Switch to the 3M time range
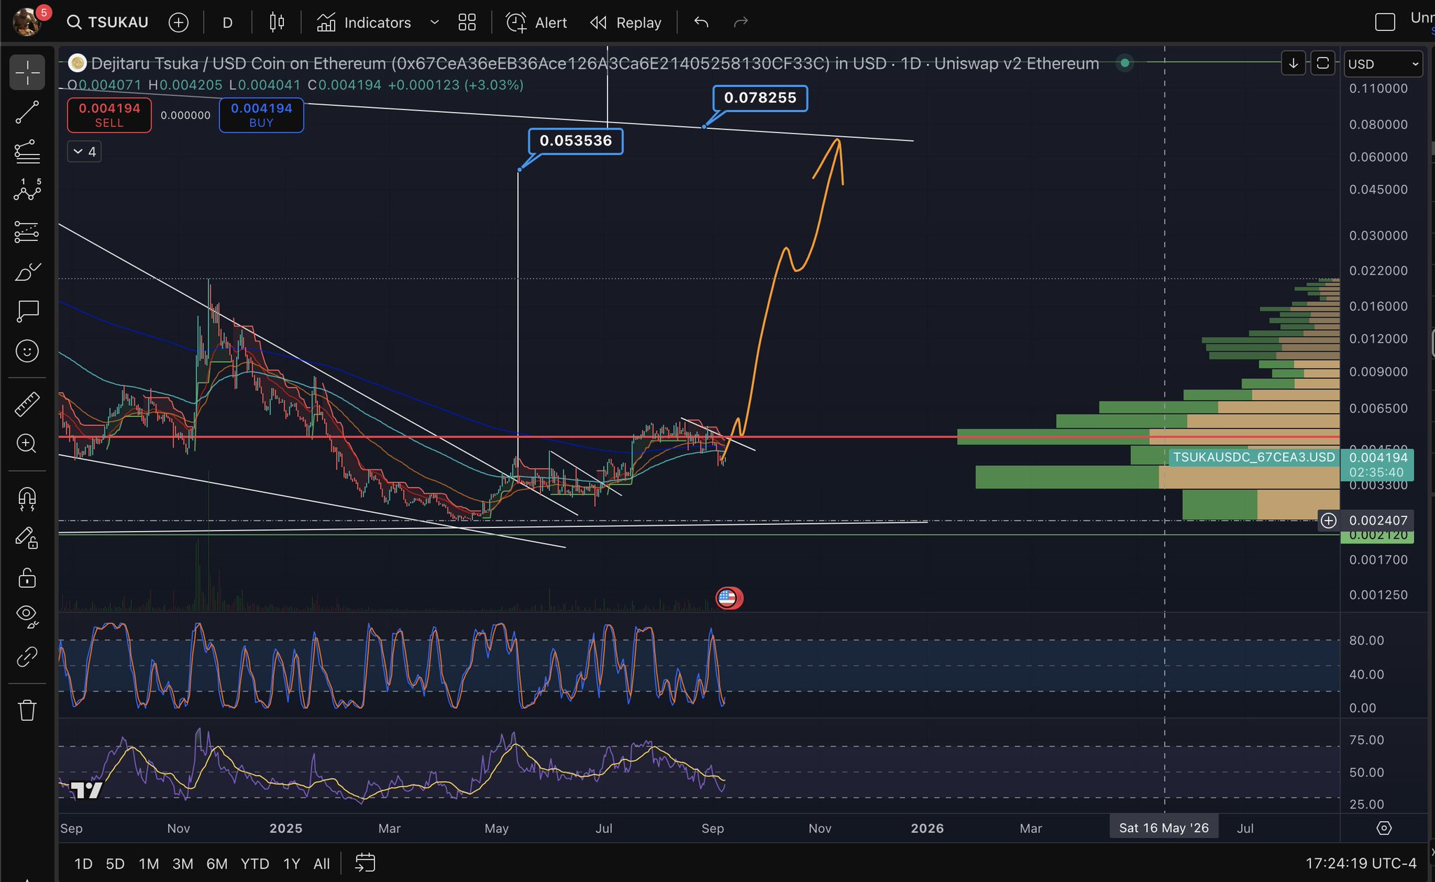This screenshot has width=1435, height=882. coord(182,864)
